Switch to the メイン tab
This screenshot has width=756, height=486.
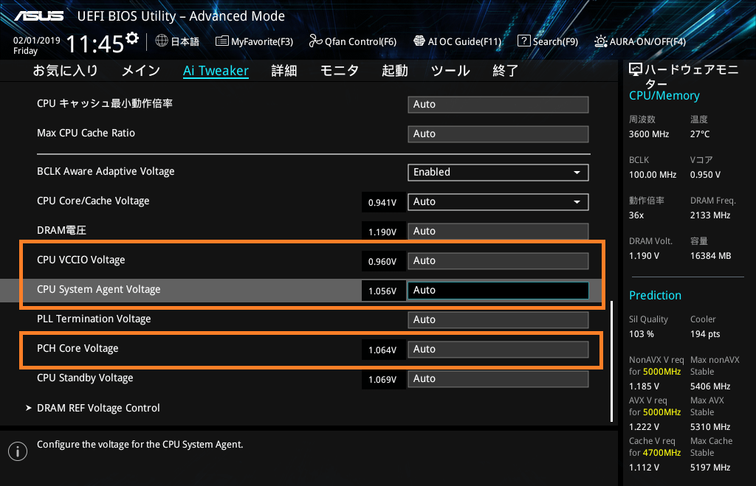coord(141,71)
